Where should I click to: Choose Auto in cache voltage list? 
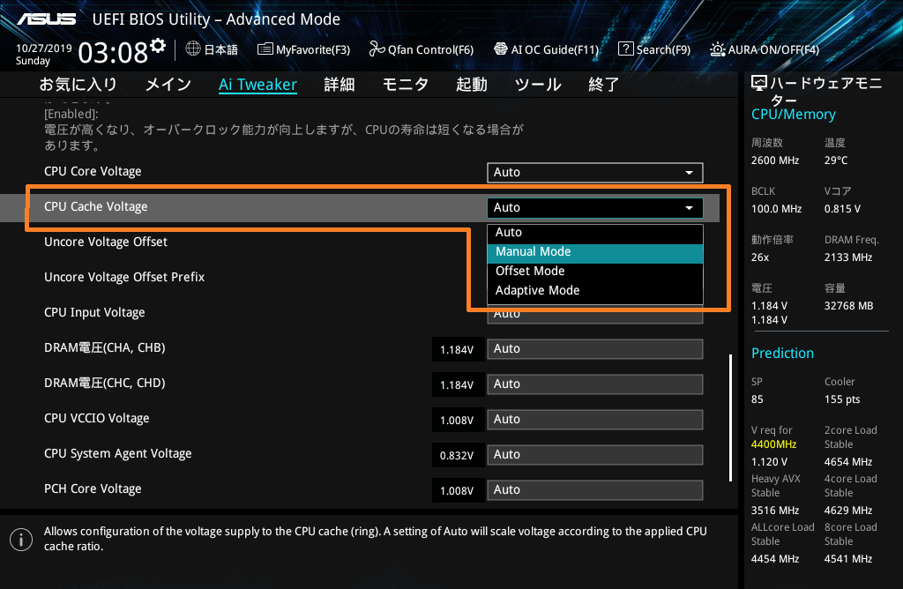595,233
